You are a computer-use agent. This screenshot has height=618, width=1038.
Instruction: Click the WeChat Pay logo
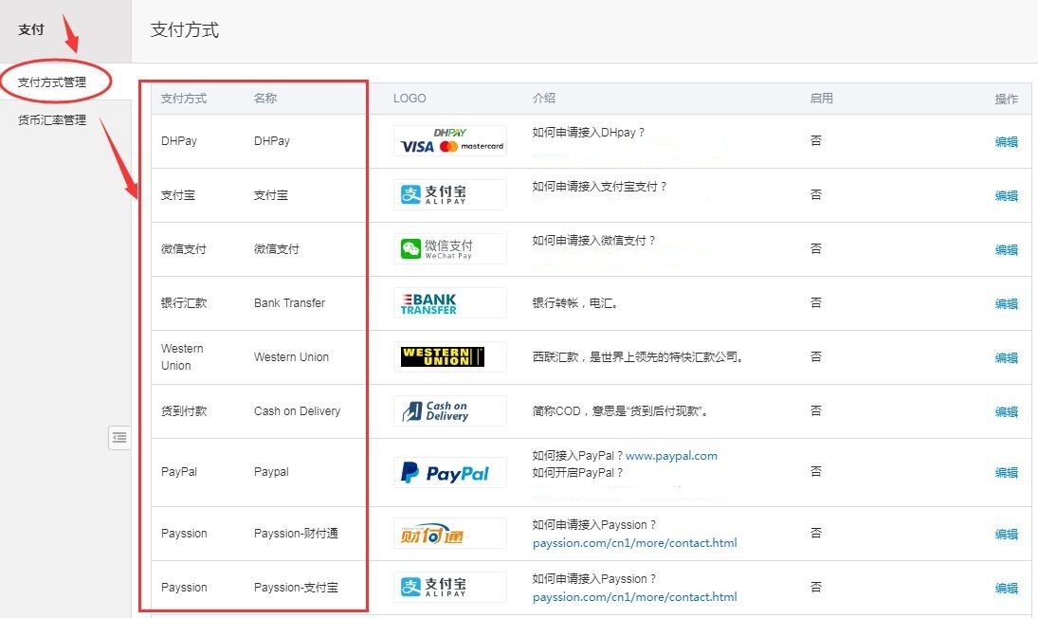tap(450, 249)
